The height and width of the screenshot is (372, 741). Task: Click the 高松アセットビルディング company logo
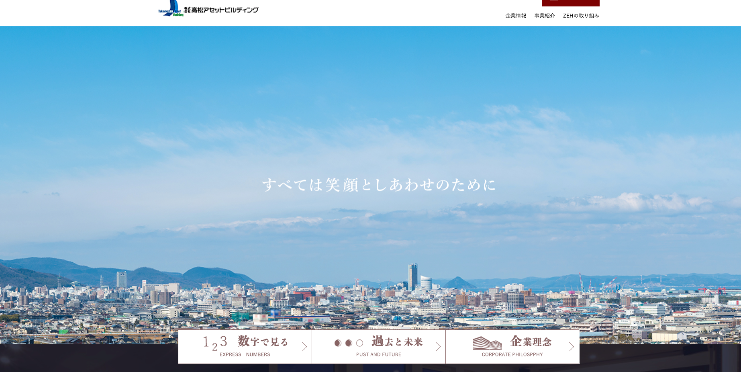(x=208, y=8)
